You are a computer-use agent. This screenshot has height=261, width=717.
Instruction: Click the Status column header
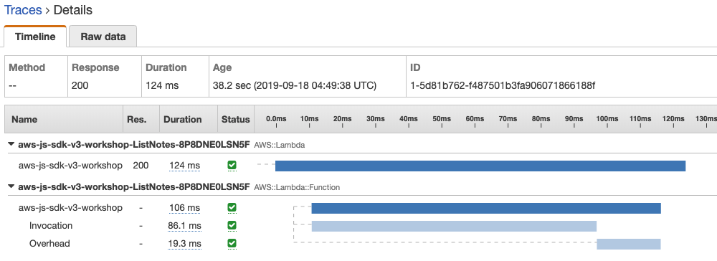(x=235, y=119)
